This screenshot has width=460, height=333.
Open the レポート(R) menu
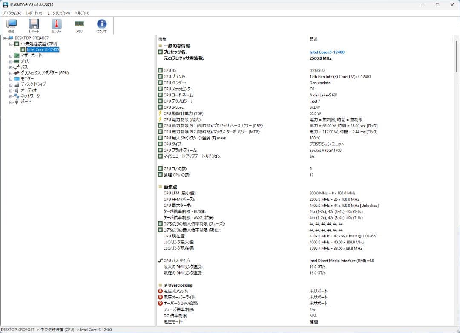coord(34,13)
